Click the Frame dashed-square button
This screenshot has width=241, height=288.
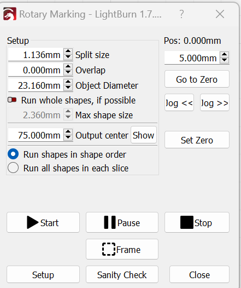click(122, 249)
